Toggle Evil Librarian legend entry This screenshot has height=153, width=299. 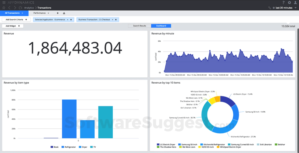click(x=264, y=145)
